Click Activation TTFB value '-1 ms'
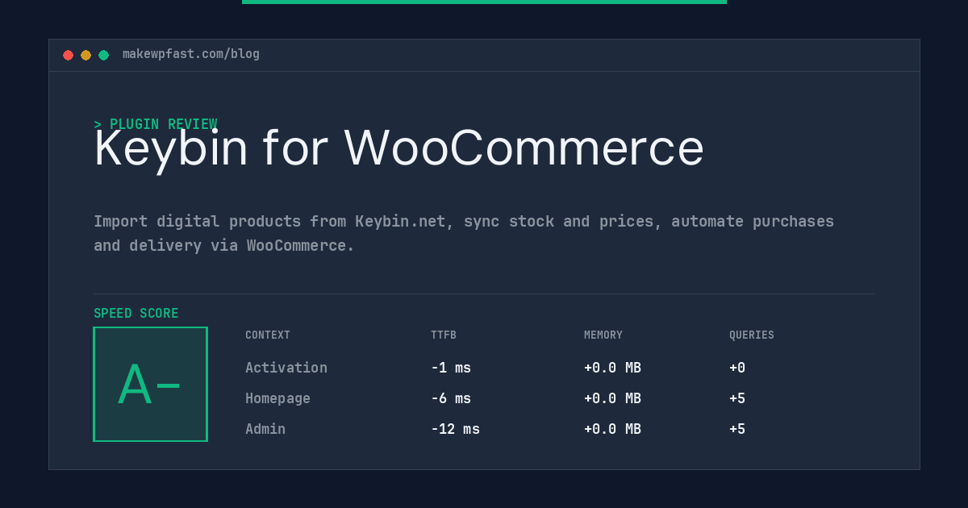 tap(451, 368)
